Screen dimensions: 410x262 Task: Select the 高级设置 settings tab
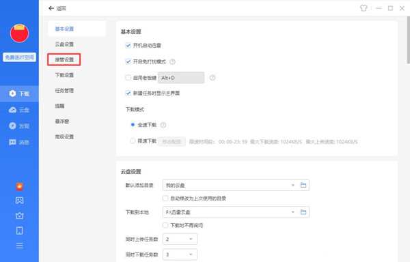point(64,136)
